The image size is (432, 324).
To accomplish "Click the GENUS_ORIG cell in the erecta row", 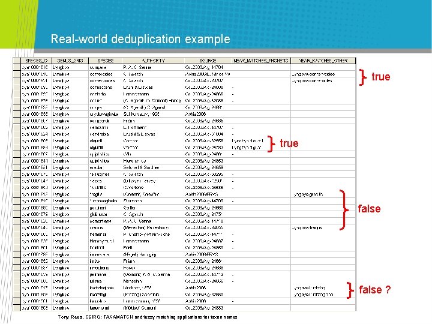I will (x=70, y=167).
